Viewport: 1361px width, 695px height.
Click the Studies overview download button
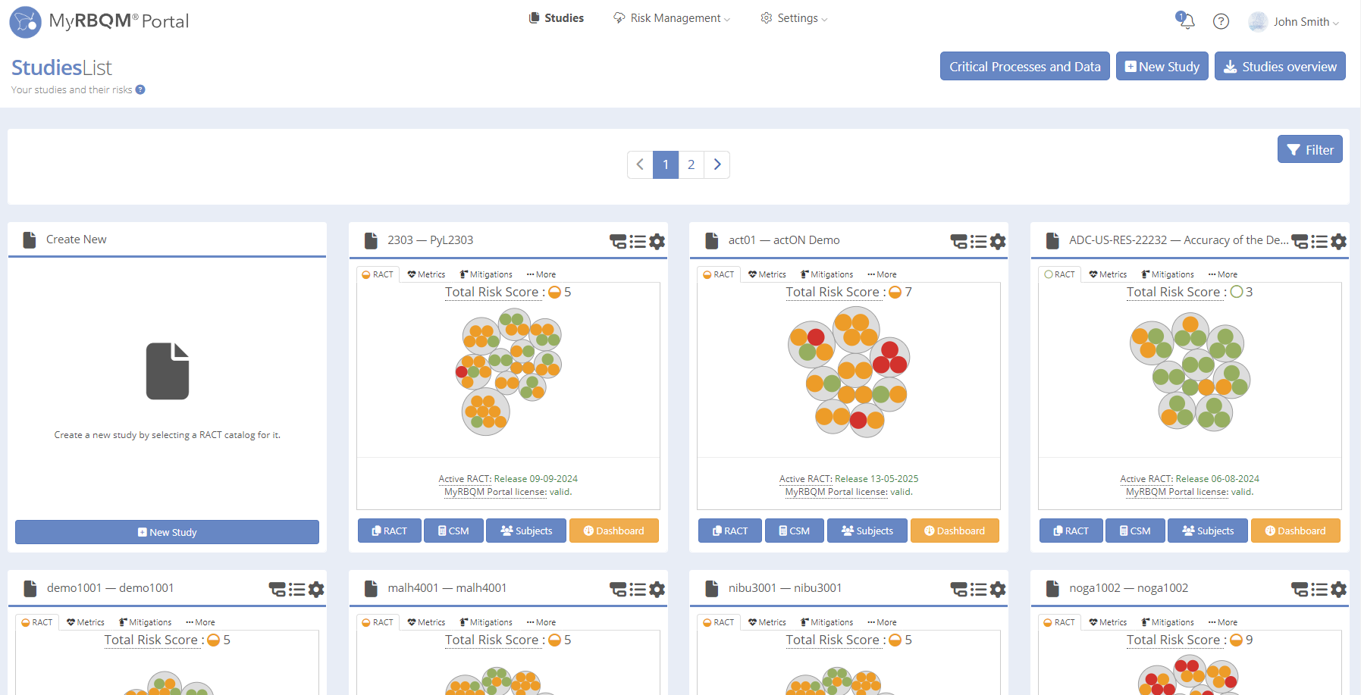[x=1280, y=66]
